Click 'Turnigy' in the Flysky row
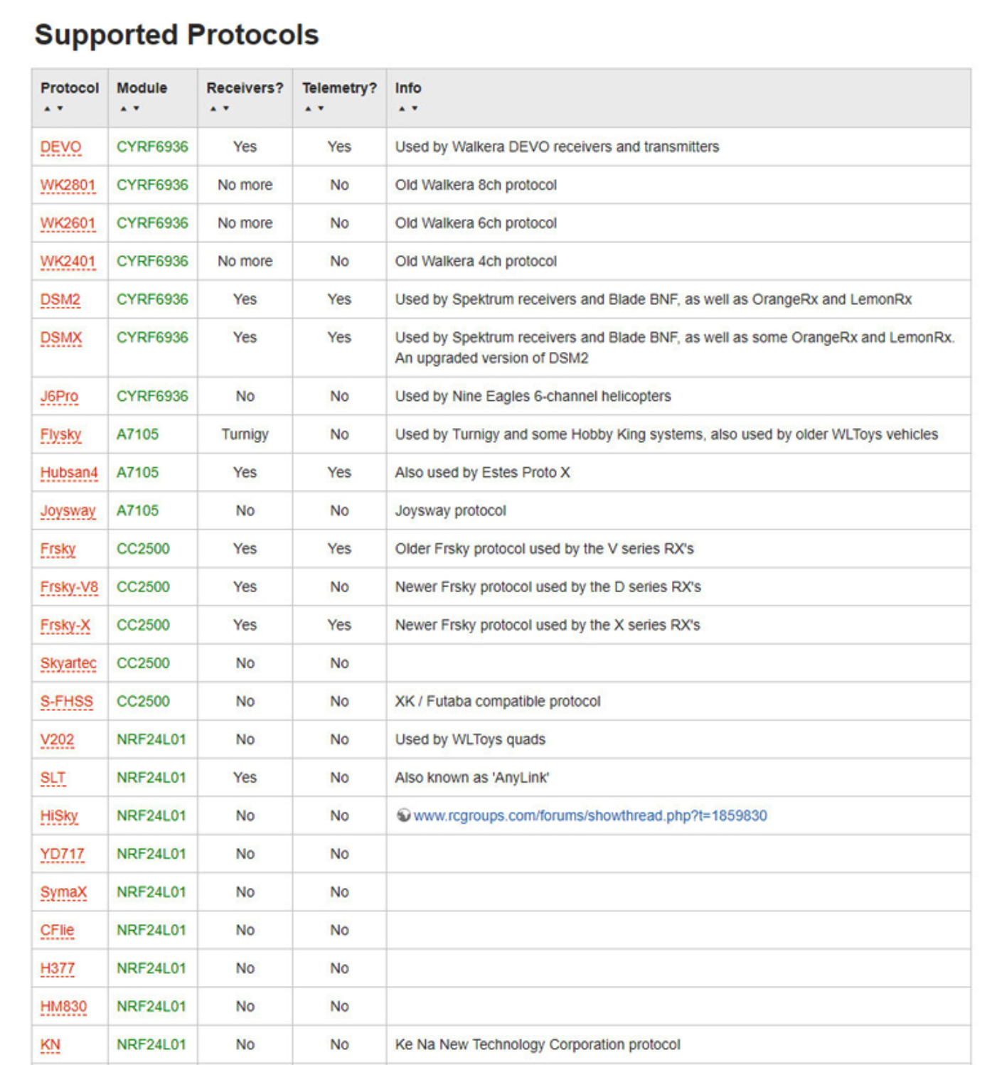This screenshot has width=997, height=1065. click(x=245, y=434)
